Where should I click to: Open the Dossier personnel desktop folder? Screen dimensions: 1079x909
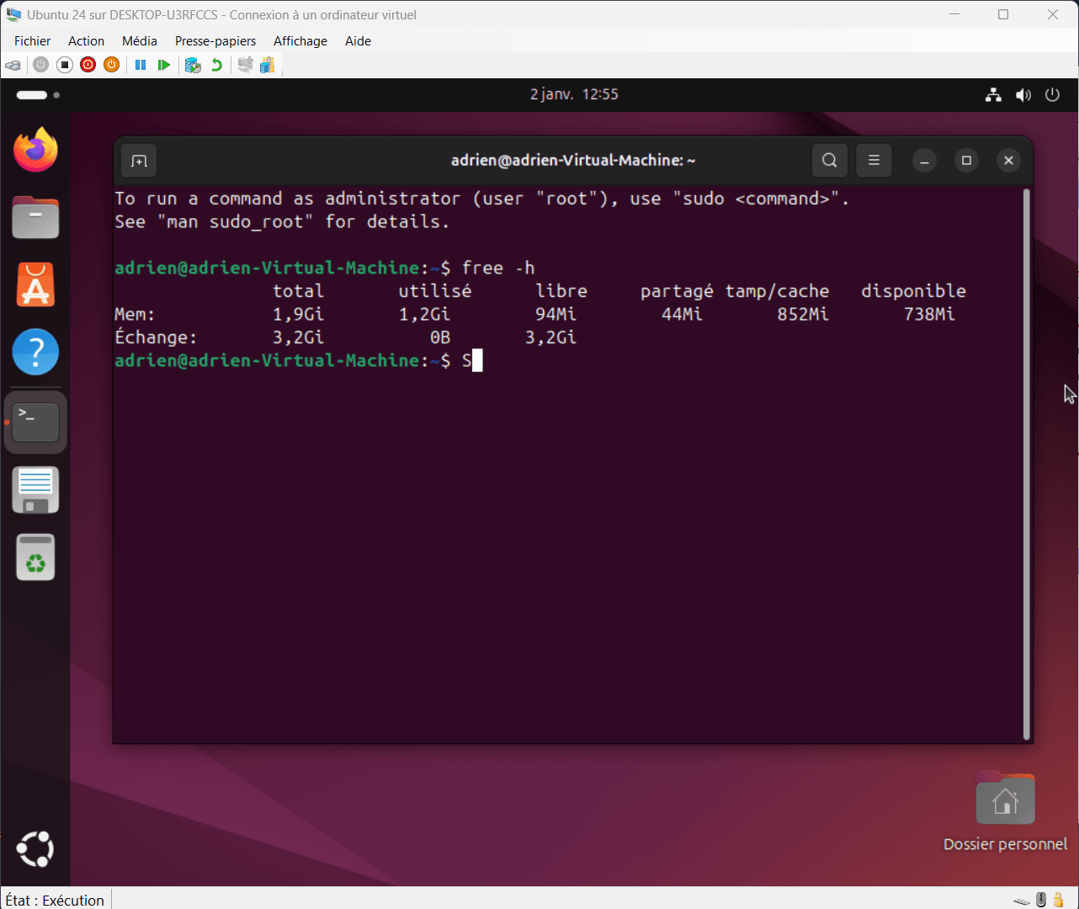point(1005,798)
